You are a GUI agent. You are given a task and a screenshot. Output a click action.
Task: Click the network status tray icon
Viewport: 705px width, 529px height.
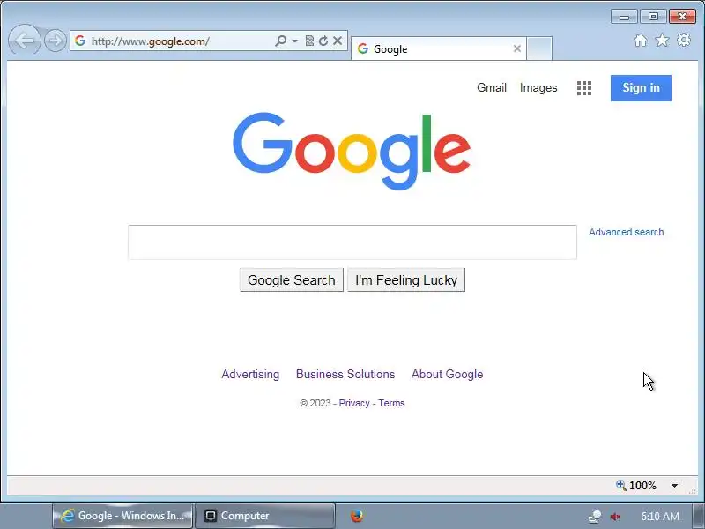tap(595, 517)
